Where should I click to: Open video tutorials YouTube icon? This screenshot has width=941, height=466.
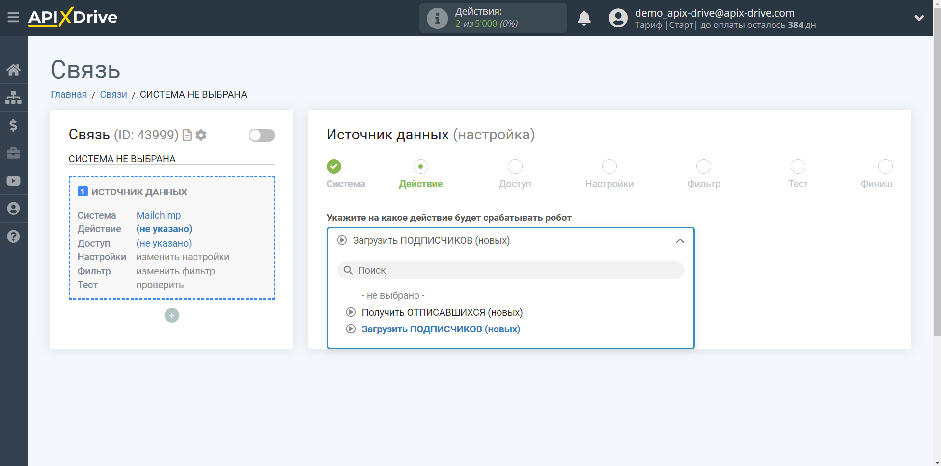(14, 181)
